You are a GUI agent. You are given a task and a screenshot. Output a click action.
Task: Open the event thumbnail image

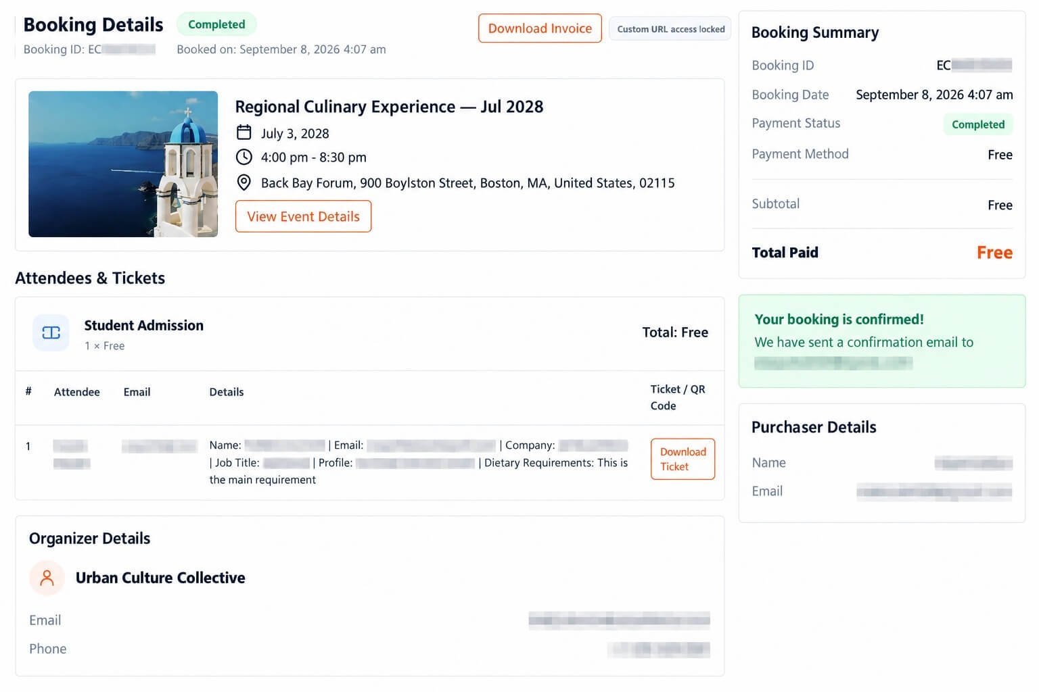(x=123, y=164)
